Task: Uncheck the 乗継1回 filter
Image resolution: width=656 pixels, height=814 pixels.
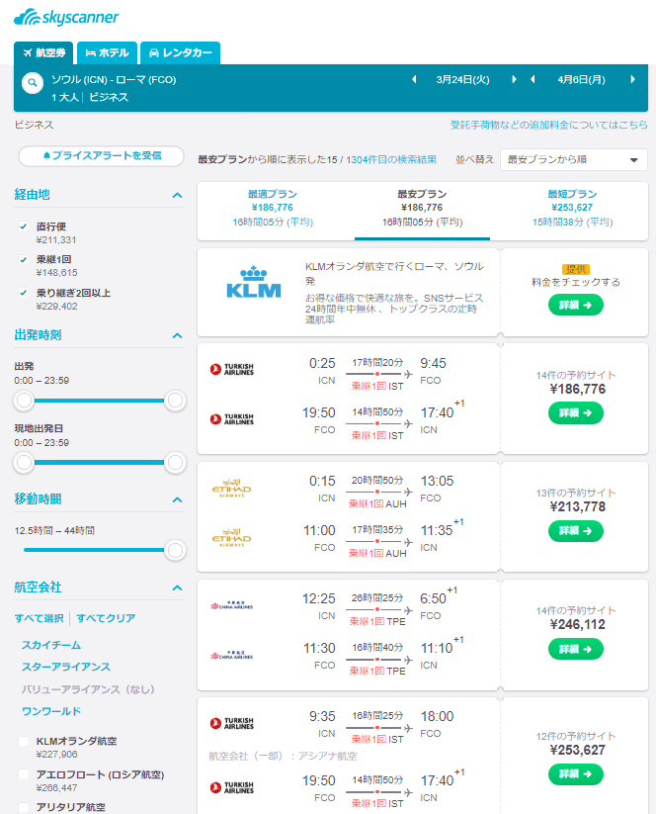Action: pyautogui.click(x=23, y=259)
